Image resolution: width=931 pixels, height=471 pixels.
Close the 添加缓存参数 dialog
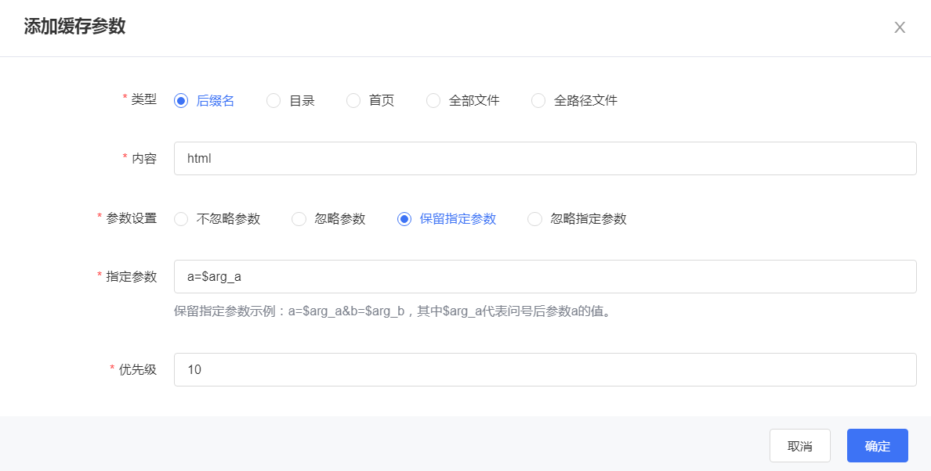pyautogui.click(x=900, y=27)
